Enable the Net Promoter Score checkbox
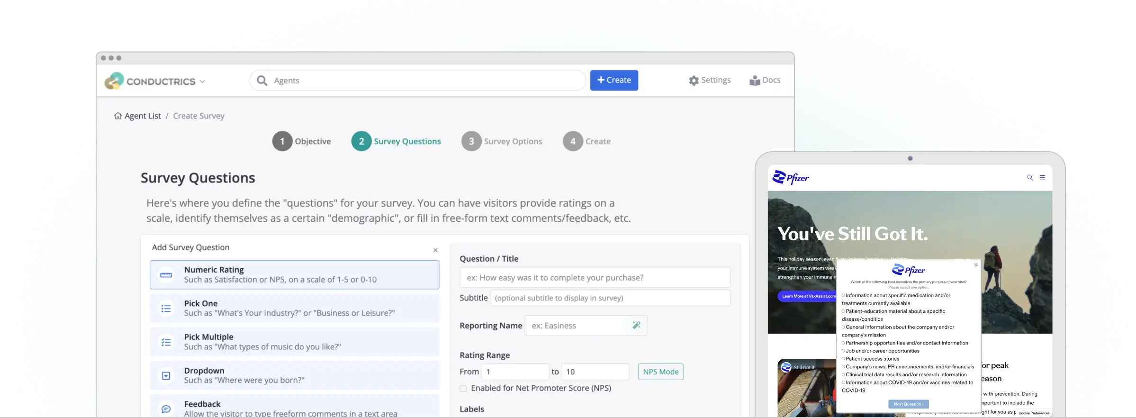The image size is (1136, 418). tap(463, 389)
